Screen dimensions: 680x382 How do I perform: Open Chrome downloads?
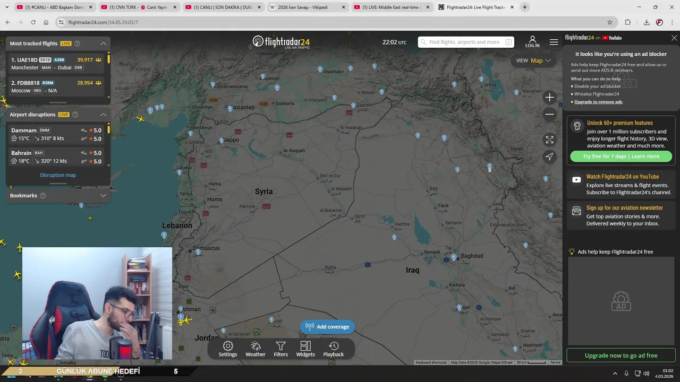pyautogui.click(x=647, y=22)
